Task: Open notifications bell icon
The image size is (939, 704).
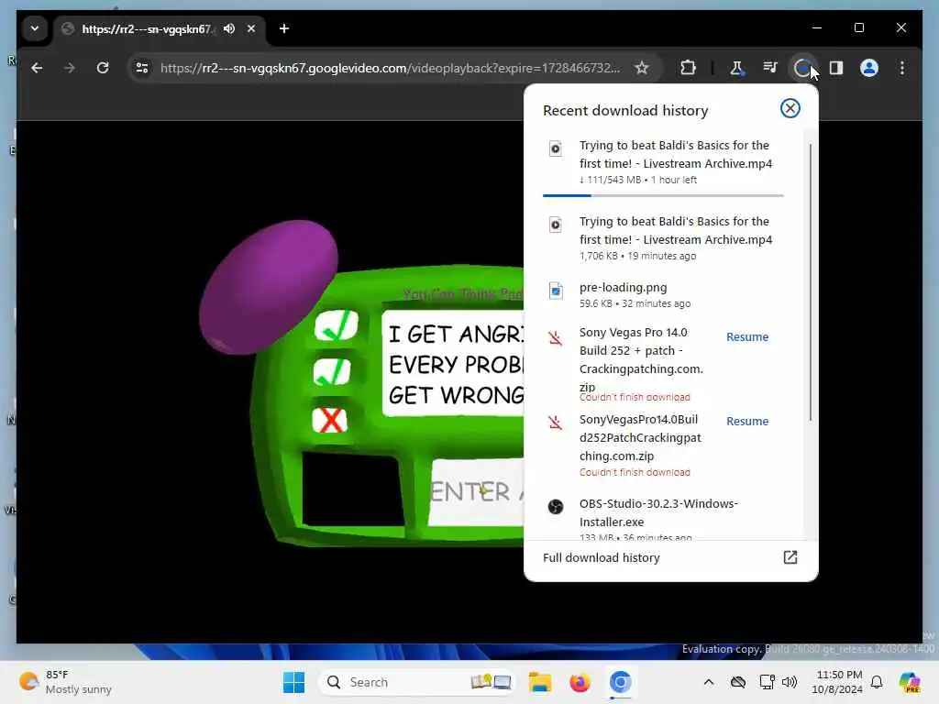Action: pos(877,682)
